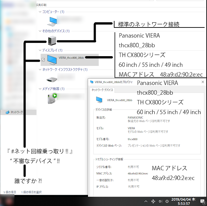Click the properties dialog title bar monitor icon

(x=92, y=82)
